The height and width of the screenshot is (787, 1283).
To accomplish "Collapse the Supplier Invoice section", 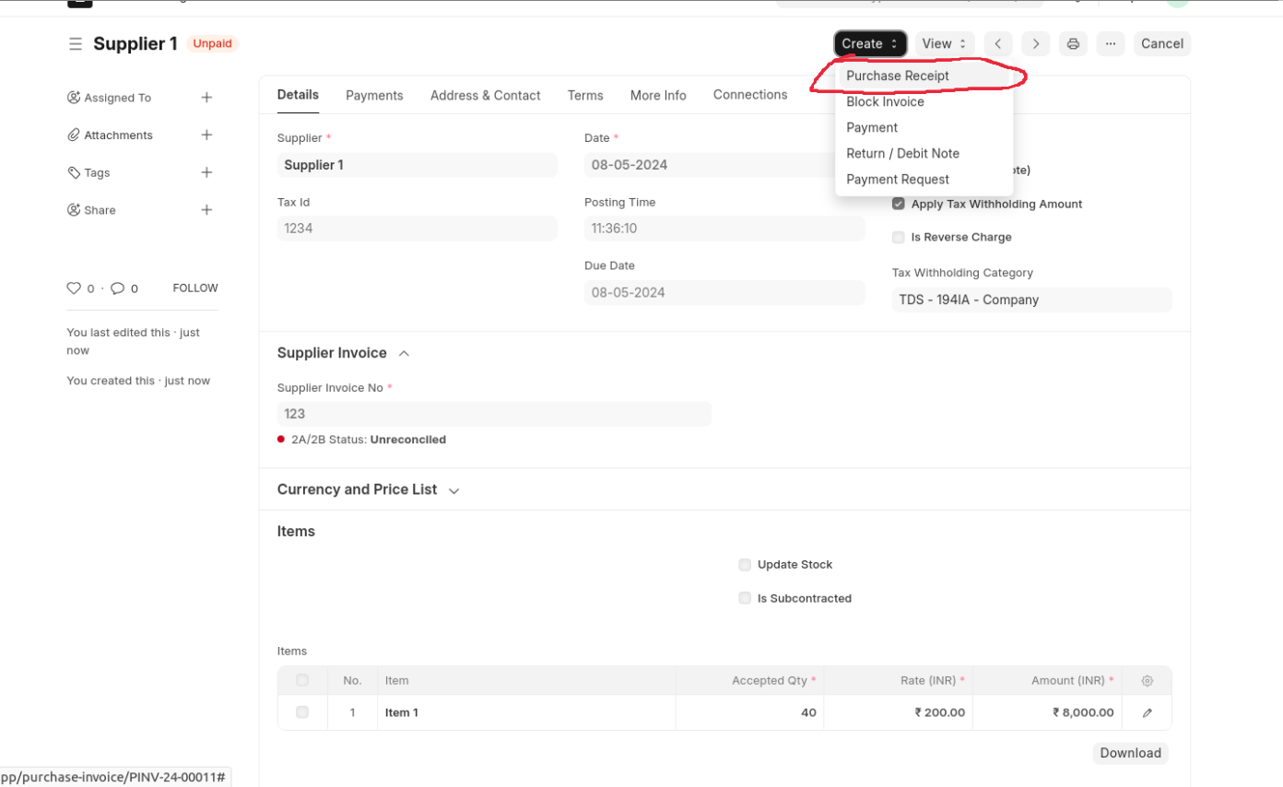I will (x=404, y=354).
